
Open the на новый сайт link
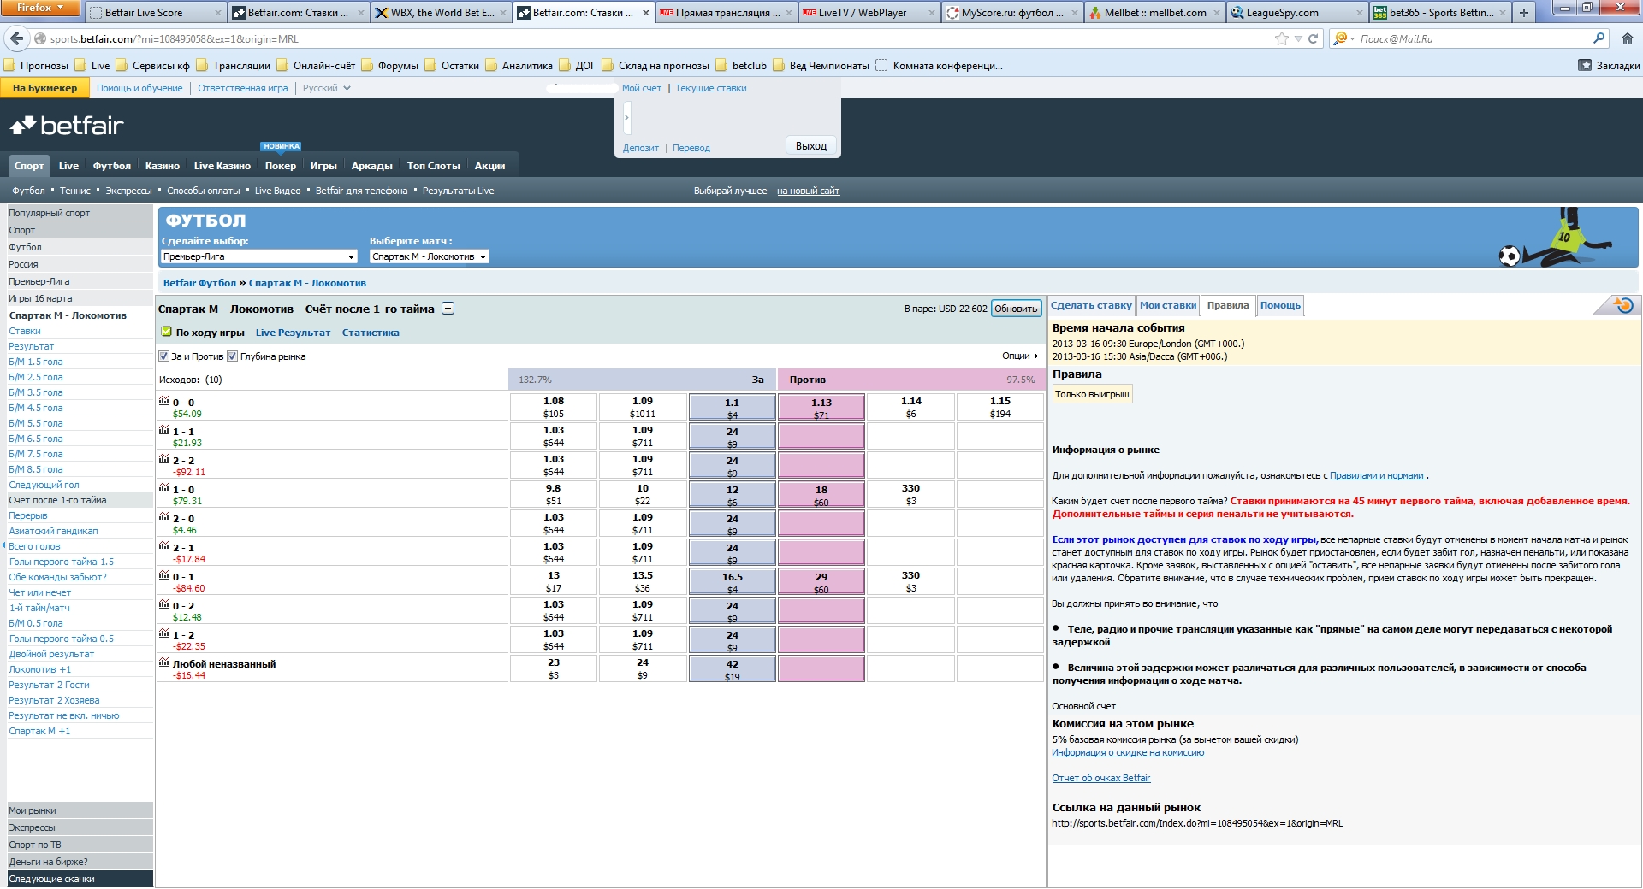808,191
